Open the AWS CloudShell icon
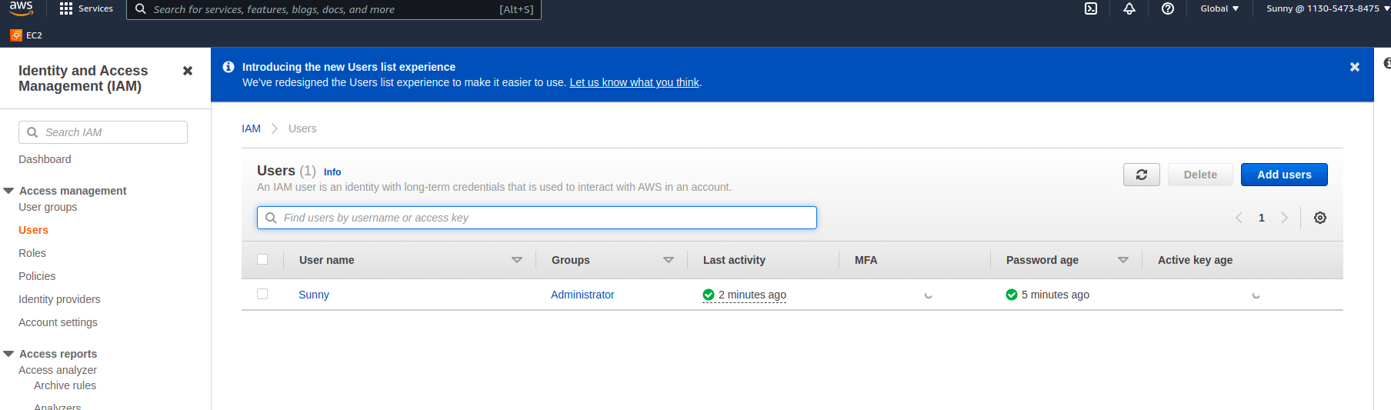 [x=1091, y=8]
